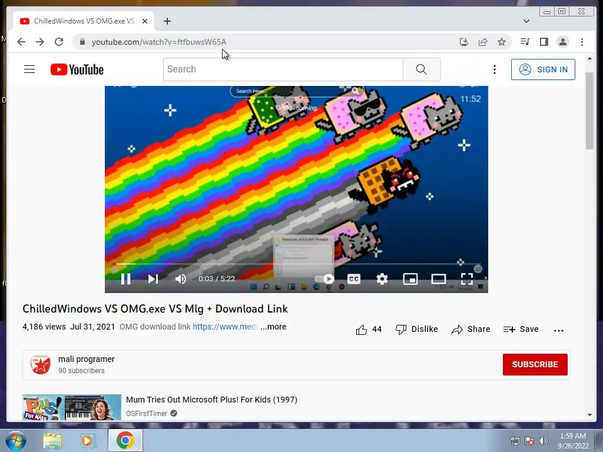Share this page from the address bar
603x452 pixels.
(x=483, y=42)
